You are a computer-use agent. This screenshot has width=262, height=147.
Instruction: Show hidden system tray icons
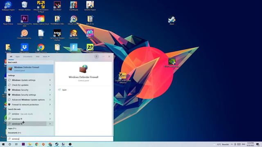[232, 144]
